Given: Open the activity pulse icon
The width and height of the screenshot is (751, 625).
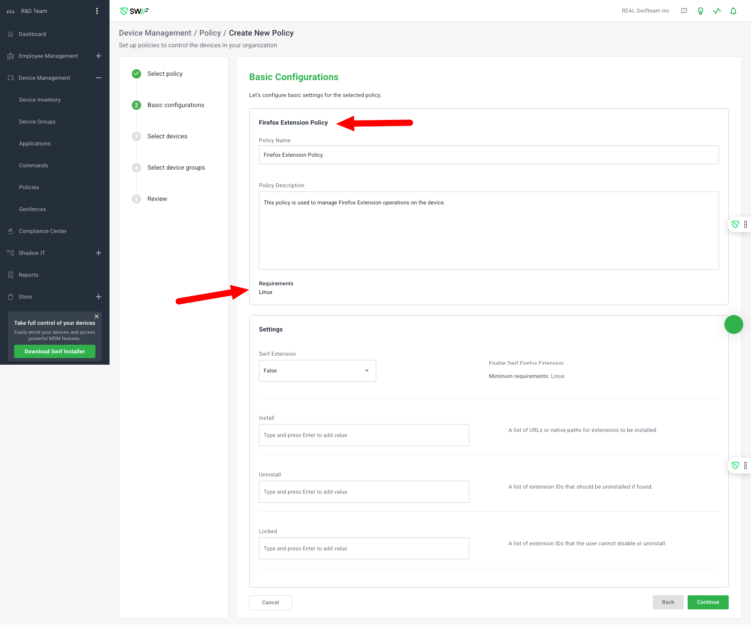Looking at the screenshot, I should (x=717, y=11).
